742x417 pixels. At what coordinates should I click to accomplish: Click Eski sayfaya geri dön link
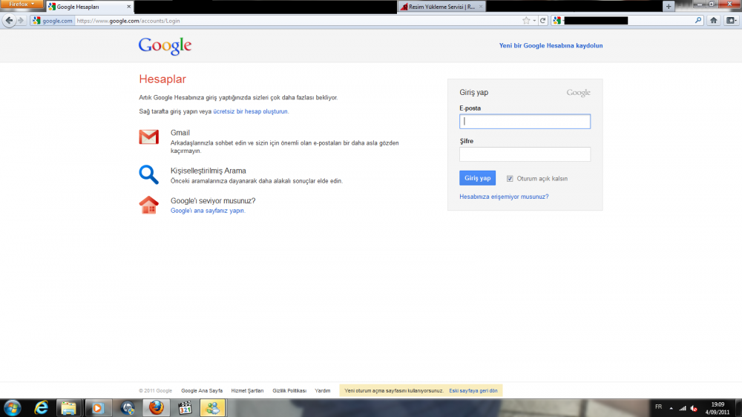[473, 390]
